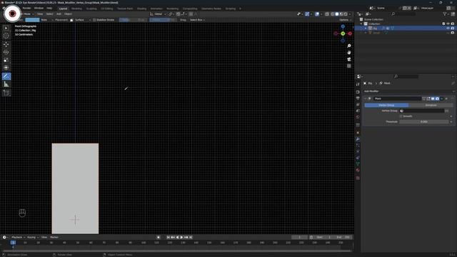This screenshot has height=257, width=457.
Task: Open the Tool properties tab
Action: 358,84
